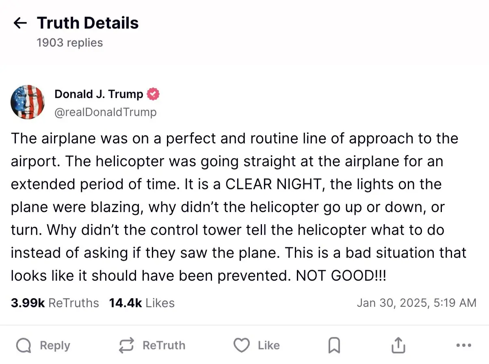Open Donald J. Trump's profile avatar
This screenshot has width=489, height=364.
click(28, 102)
